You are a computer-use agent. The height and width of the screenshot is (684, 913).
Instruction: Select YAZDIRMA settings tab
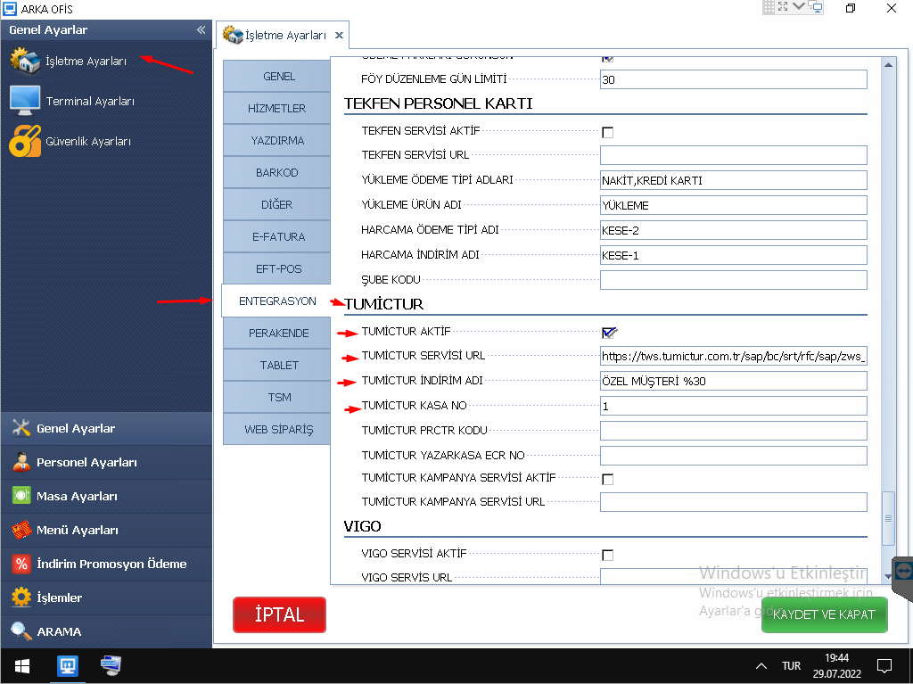coord(277,140)
